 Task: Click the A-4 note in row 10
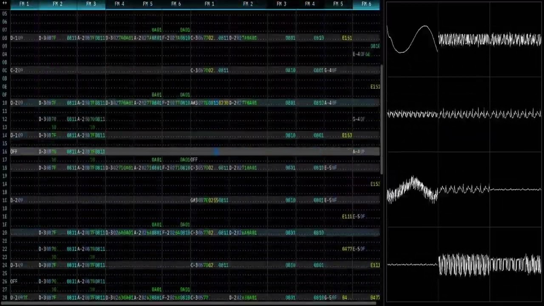(328, 103)
